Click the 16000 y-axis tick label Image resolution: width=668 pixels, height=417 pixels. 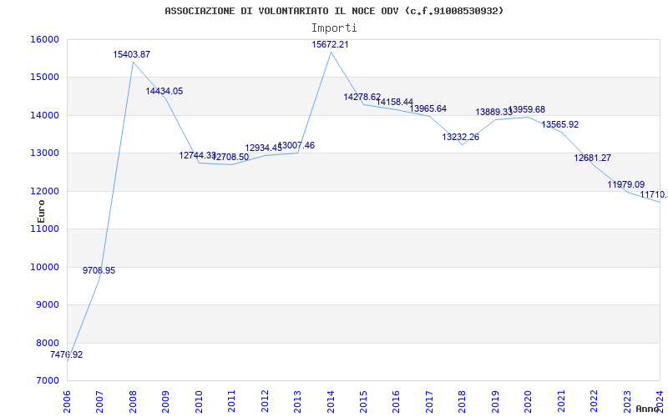pyautogui.click(x=44, y=39)
